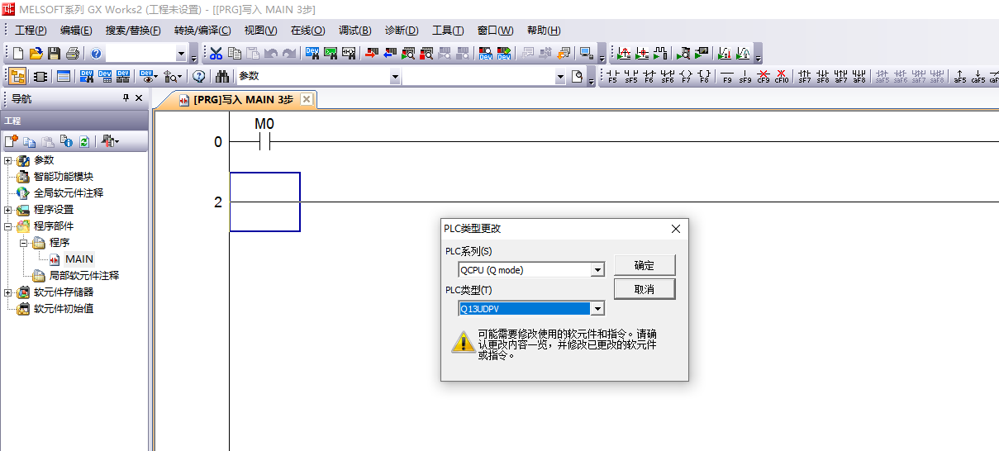Image resolution: width=999 pixels, height=451 pixels.
Task: Click the Write to PLC icon
Action: point(371,54)
